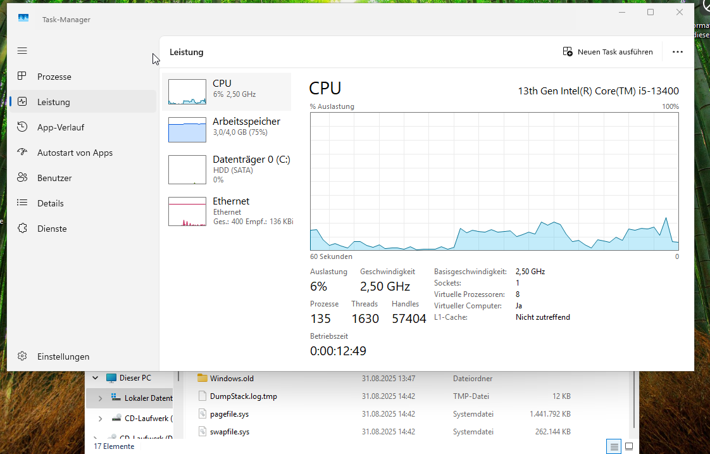Click the Arbeitsspeicher mini graph thumbnail
This screenshot has width=710, height=454.
[187, 130]
